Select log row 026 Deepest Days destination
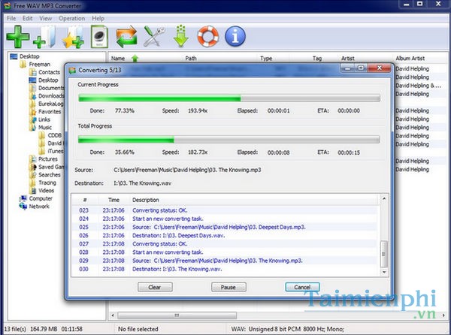 224,236
